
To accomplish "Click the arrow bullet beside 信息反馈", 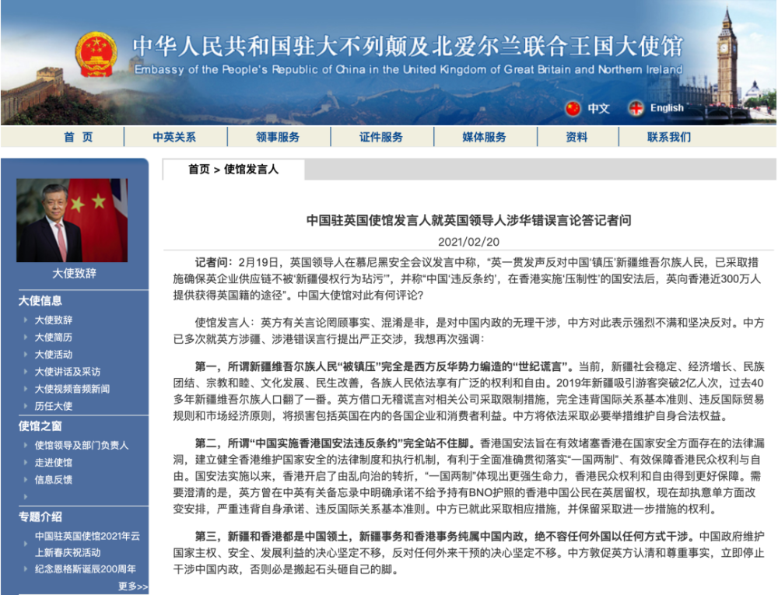I will tap(26, 480).
